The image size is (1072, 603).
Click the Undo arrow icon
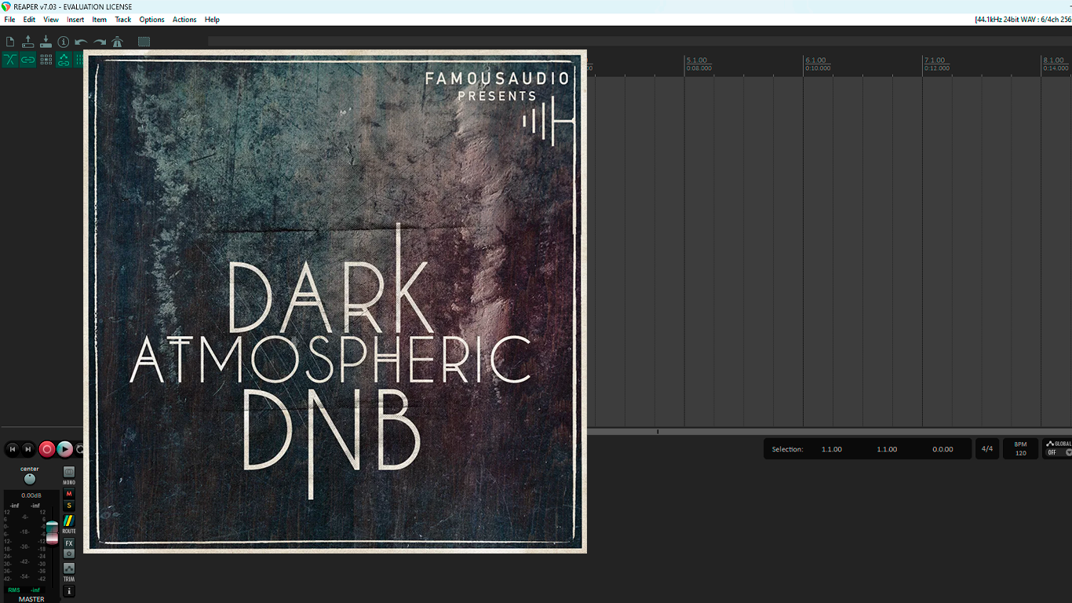pyautogui.click(x=82, y=42)
